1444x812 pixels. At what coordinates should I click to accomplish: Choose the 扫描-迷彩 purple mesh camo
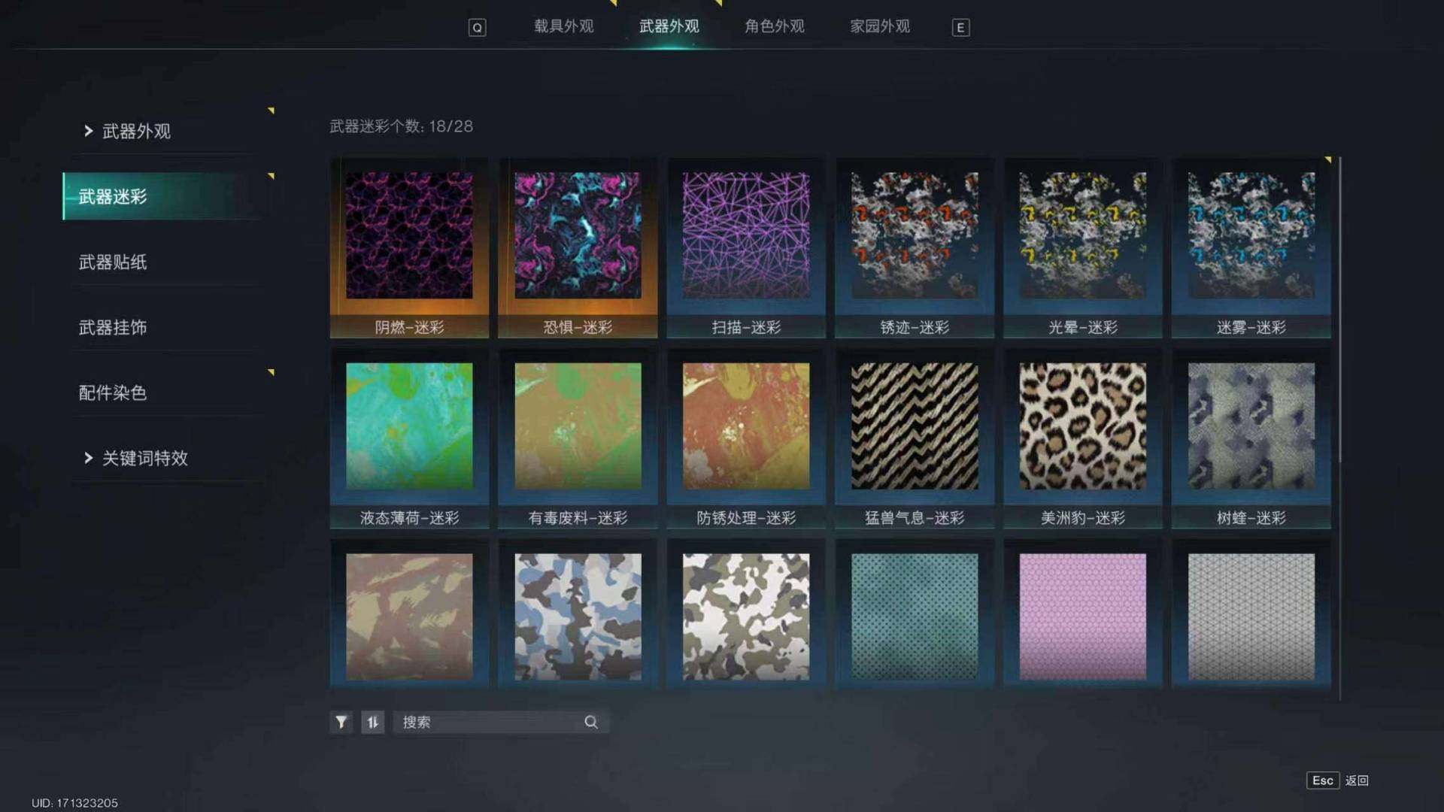[x=745, y=235]
